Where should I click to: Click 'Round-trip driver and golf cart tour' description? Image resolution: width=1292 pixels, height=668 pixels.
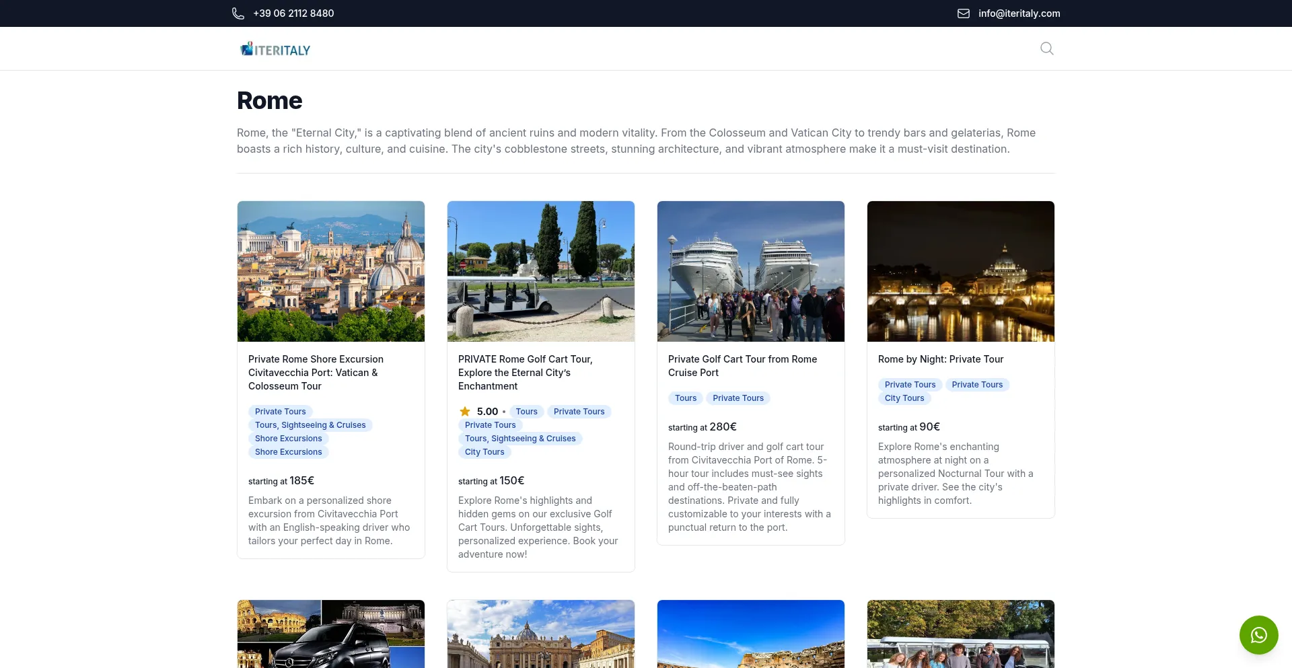(x=750, y=487)
